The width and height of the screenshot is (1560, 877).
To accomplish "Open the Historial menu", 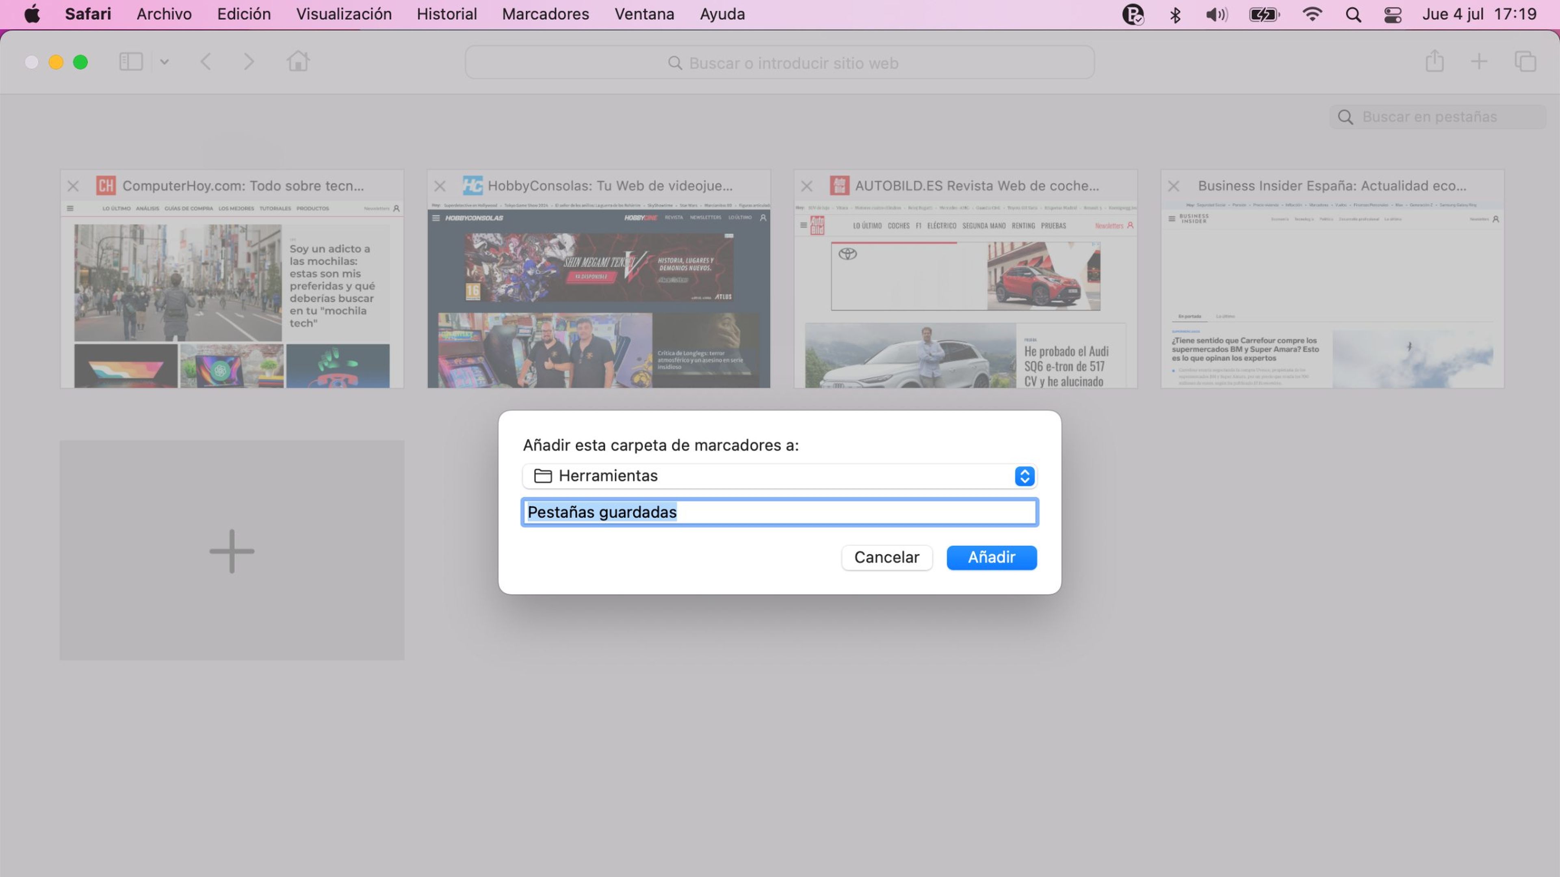I will point(446,14).
